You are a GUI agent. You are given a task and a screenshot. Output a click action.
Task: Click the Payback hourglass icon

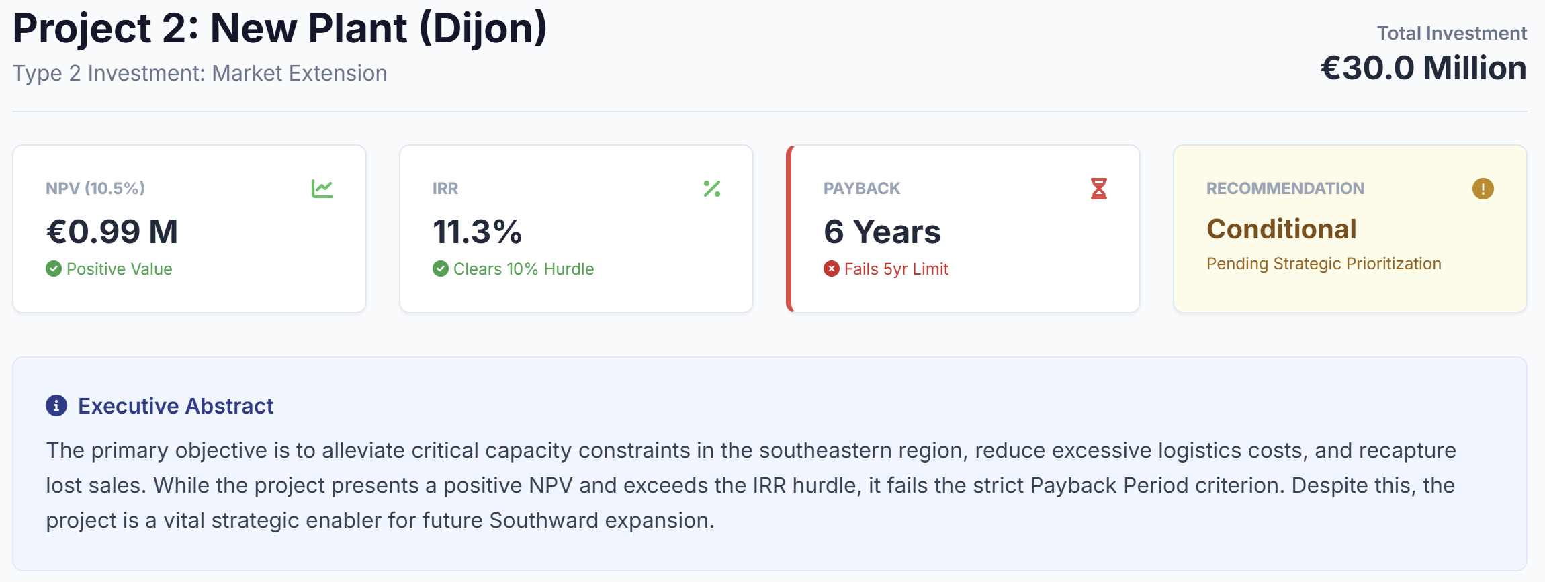pos(1099,189)
